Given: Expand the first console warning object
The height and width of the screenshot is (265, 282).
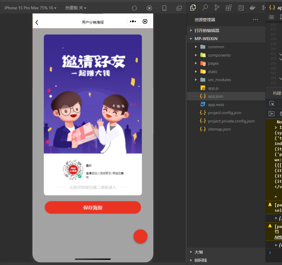Looking at the screenshot, I should pos(276,218).
